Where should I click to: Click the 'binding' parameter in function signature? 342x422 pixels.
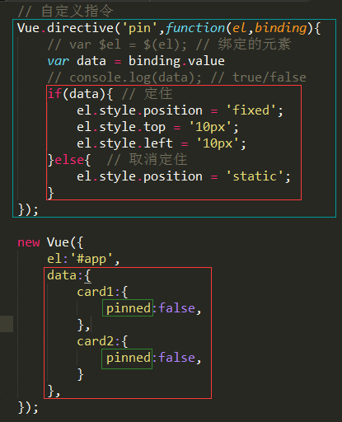[x=280, y=28]
